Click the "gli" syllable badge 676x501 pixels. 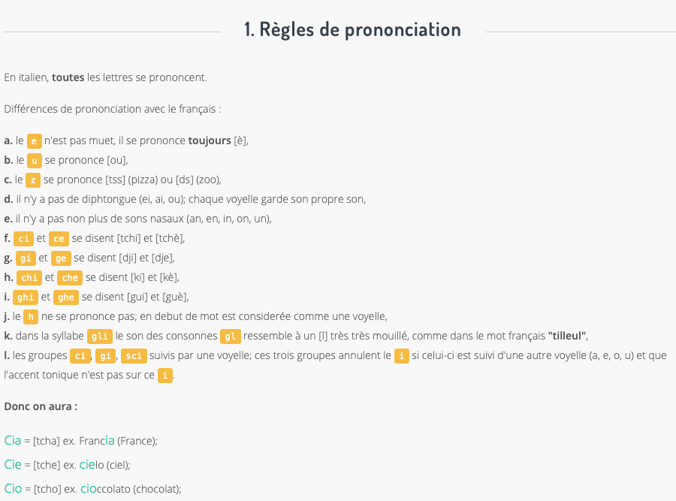99,336
